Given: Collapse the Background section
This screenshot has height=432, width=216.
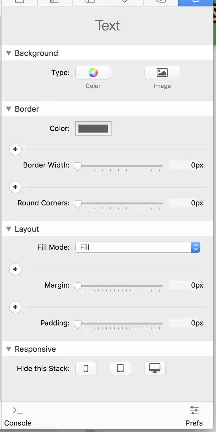Looking at the screenshot, I should click(x=9, y=53).
